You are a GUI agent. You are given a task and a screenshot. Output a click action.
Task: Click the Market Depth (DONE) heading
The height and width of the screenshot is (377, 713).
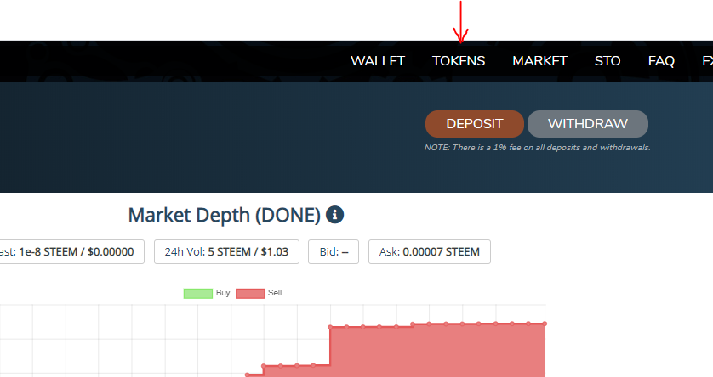tap(224, 215)
